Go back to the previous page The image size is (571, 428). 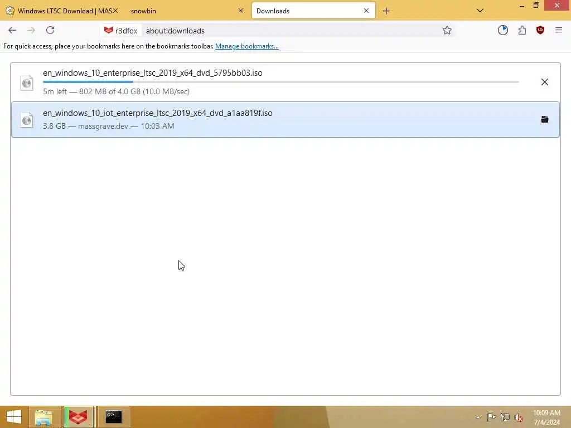[x=12, y=31]
